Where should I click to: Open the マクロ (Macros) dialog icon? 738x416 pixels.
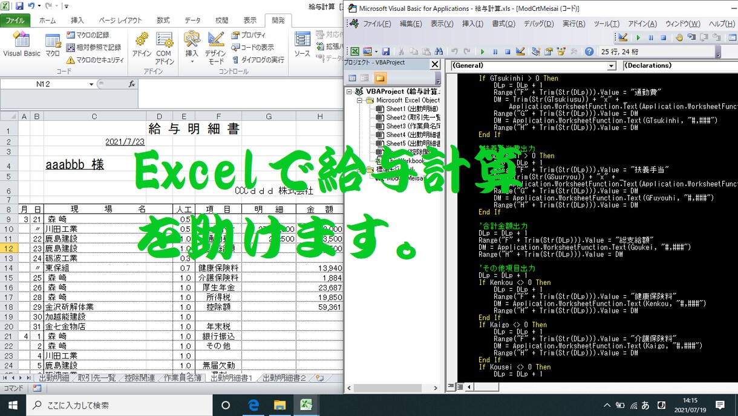pos(53,45)
